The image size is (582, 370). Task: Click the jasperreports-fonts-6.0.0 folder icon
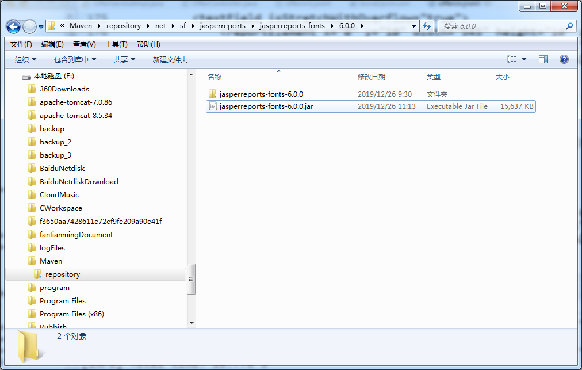coord(213,94)
